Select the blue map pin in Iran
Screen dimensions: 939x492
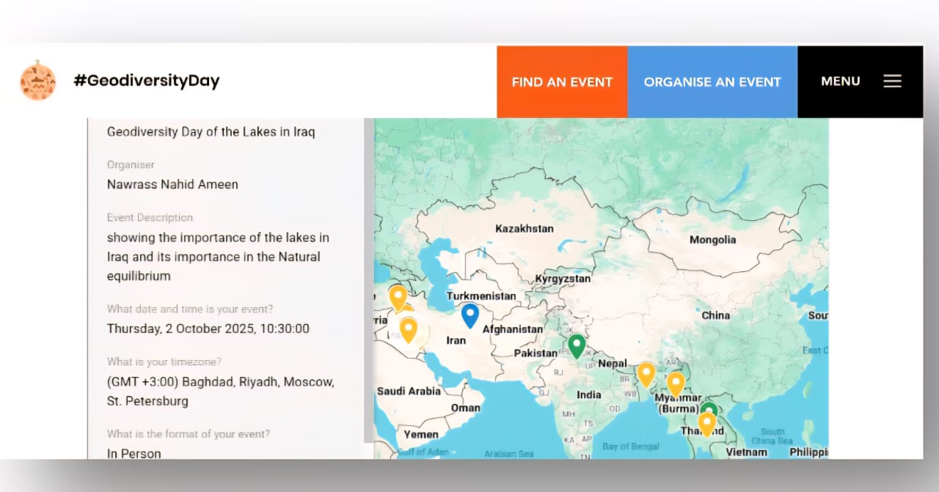470,315
